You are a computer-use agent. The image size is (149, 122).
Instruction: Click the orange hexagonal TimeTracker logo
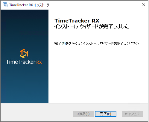point(24,54)
